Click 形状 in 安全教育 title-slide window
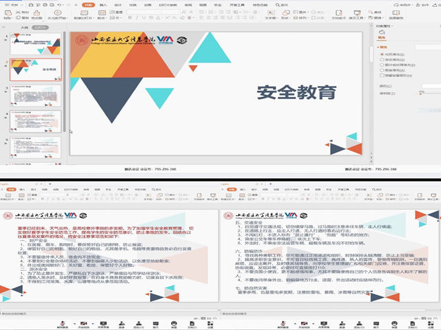The height and width of the screenshot is (330, 441). pyautogui.click(x=285, y=14)
